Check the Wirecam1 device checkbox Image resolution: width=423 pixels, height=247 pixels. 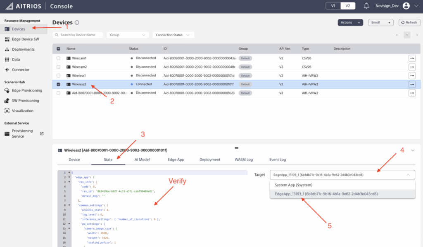pos(58,58)
